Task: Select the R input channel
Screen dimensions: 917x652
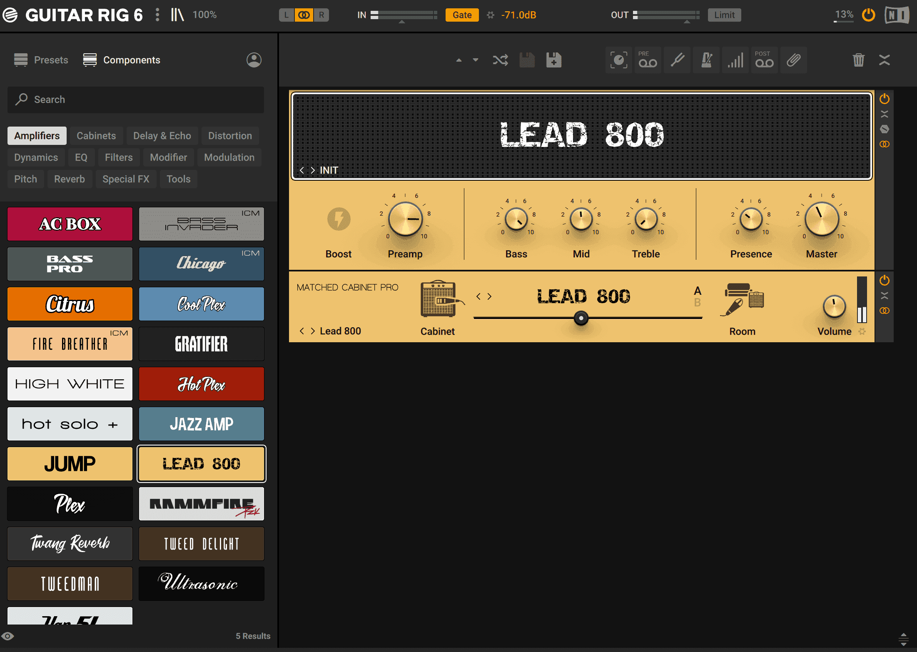Action: pyautogui.click(x=321, y=15)
